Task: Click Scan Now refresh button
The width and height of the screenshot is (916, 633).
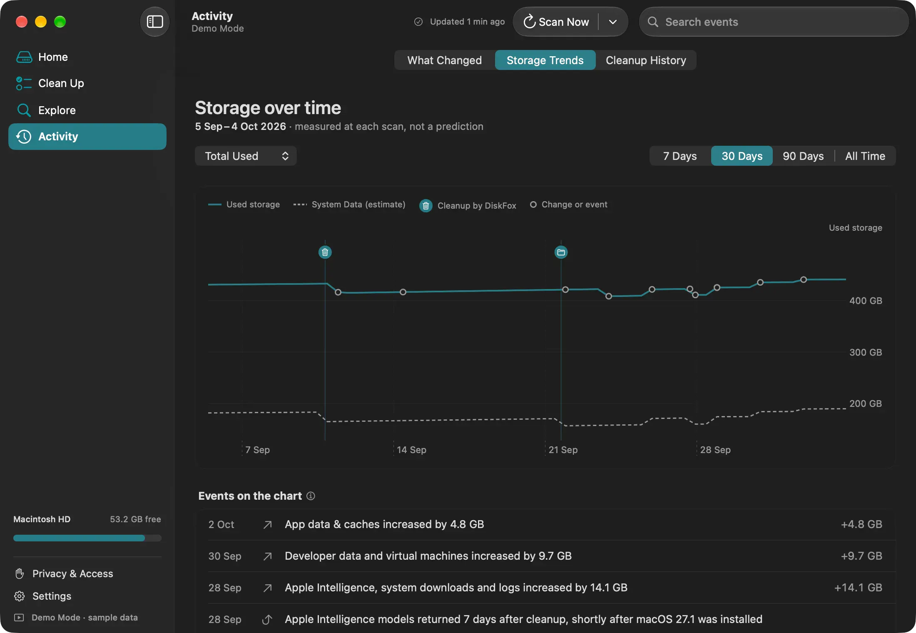Action: [556, 22]
